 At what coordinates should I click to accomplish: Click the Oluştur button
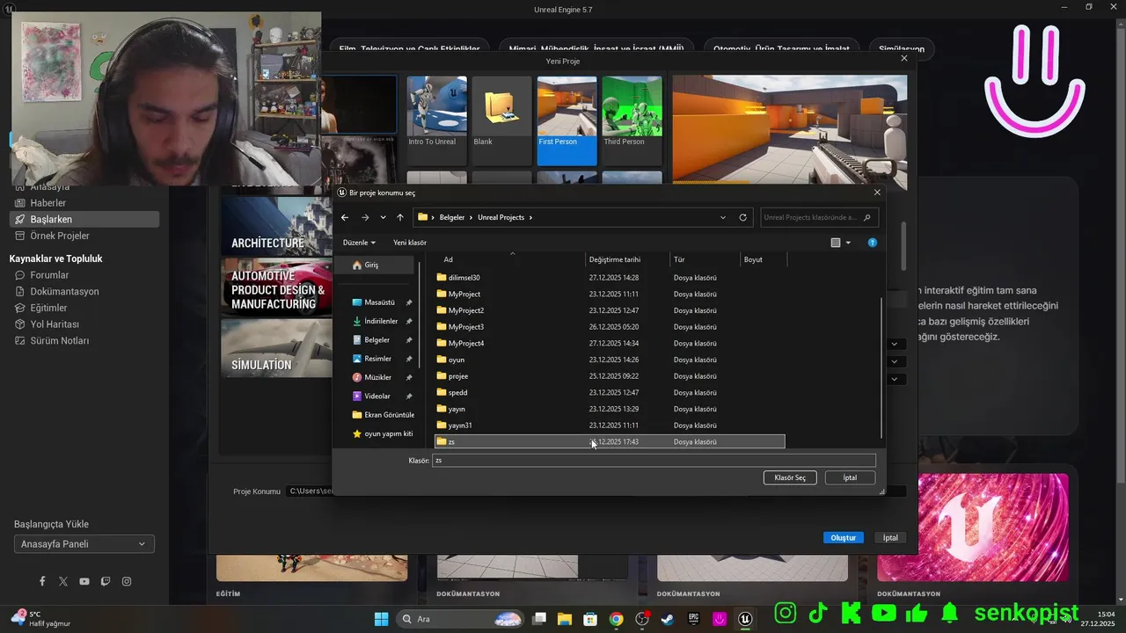(x=844, y=538)
